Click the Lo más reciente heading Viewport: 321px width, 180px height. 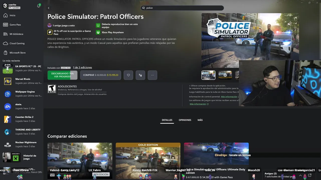pos(11,61)
